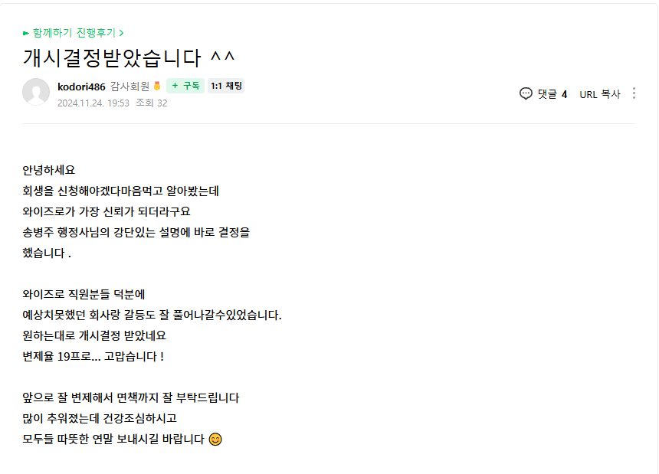
Task: Click the greeting line 안녕하세요
Action: click(x=49, y=170)
